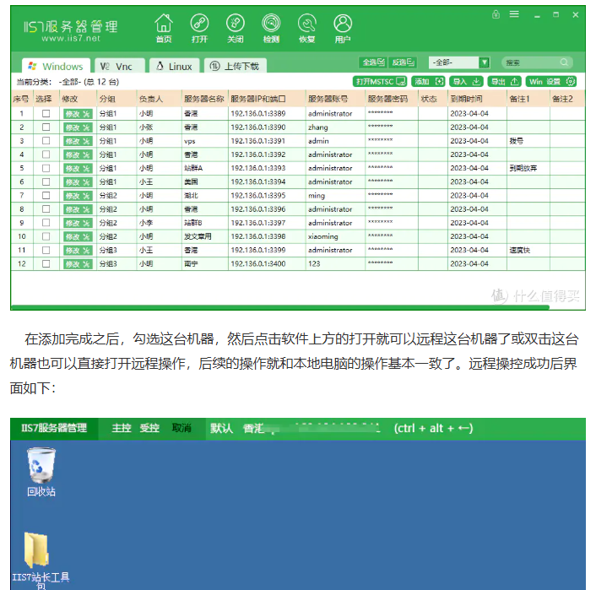Click 修改 button in row 12
Screen dimensions: 596x590
[x=78, y=264]
